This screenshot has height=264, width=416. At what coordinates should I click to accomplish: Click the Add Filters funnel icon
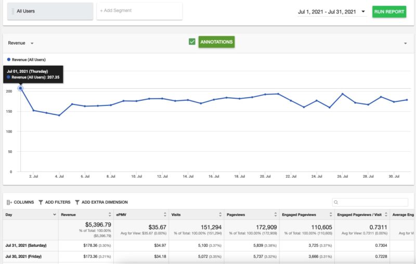pos(41,202)
